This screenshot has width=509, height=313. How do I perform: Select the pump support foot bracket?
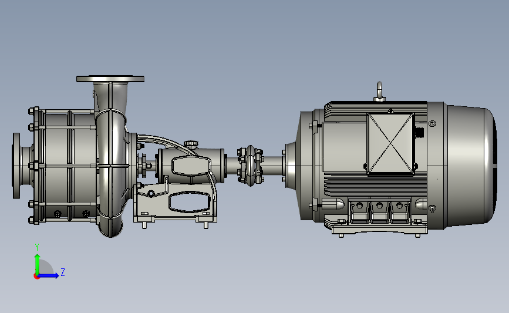click(x=176, y=204)
